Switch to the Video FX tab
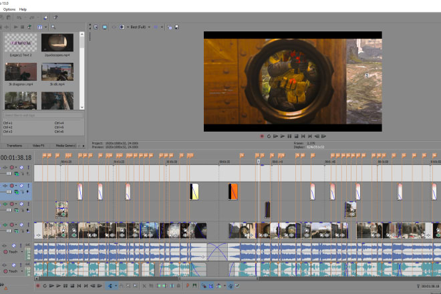 click(x=39, y=146)
